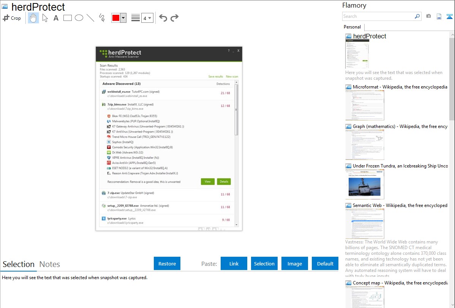Select the Crop tool

(x=12, y=18)
